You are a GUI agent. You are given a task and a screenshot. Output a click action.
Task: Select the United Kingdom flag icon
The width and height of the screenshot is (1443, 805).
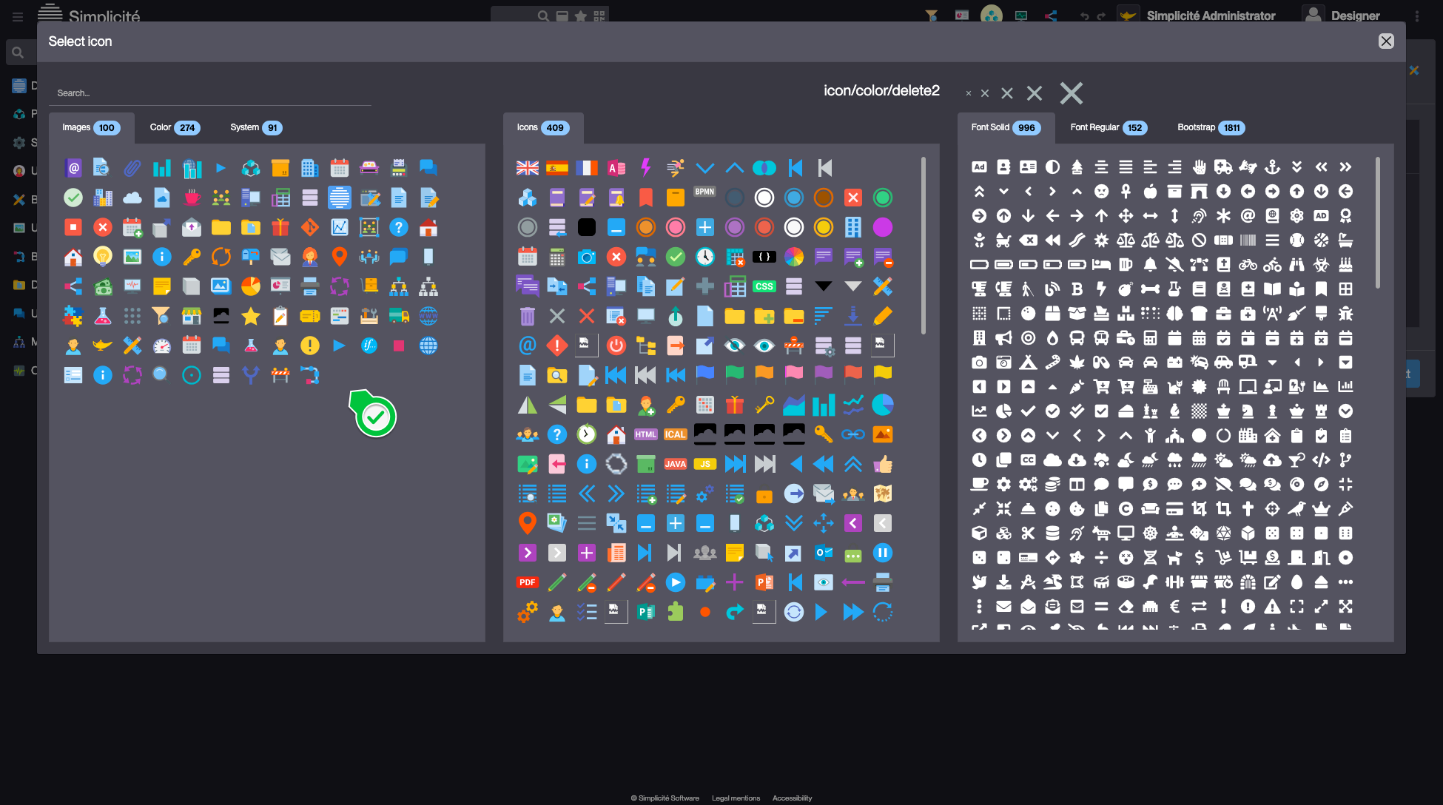point(528,168)
